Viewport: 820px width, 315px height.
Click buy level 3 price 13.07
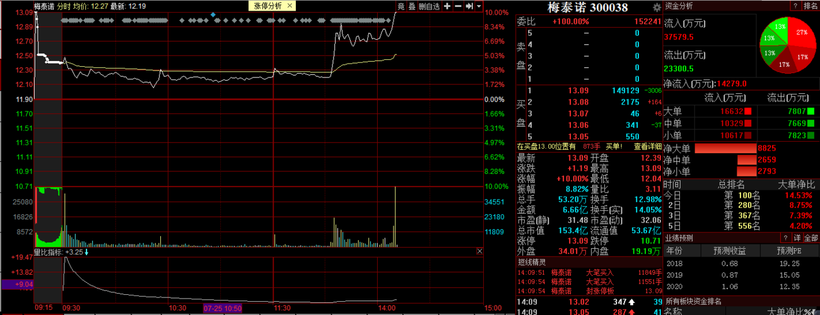point(578,113)
